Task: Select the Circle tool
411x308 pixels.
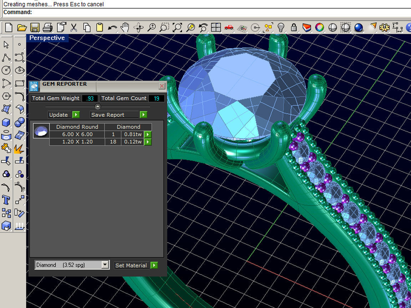Action: pyautogui.click(x=6, y=71)
